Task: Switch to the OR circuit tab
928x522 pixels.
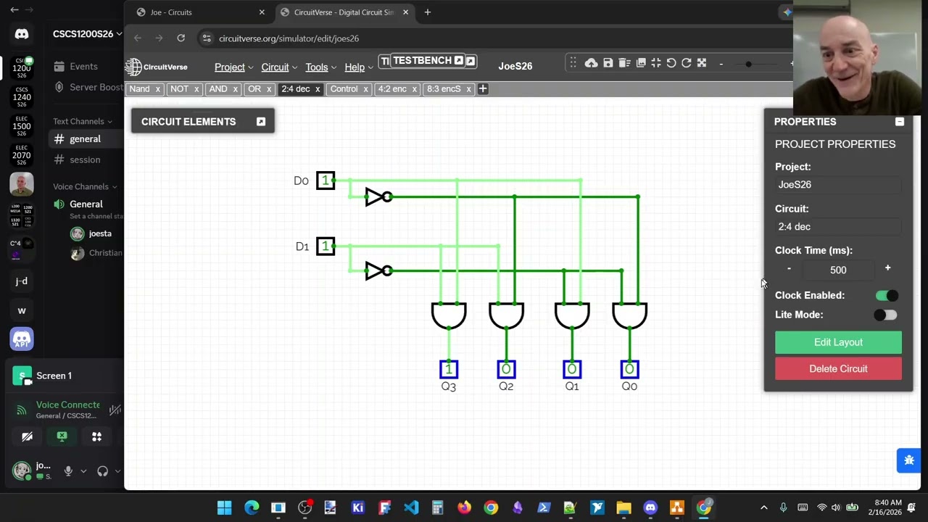Action: pos(254,88)
